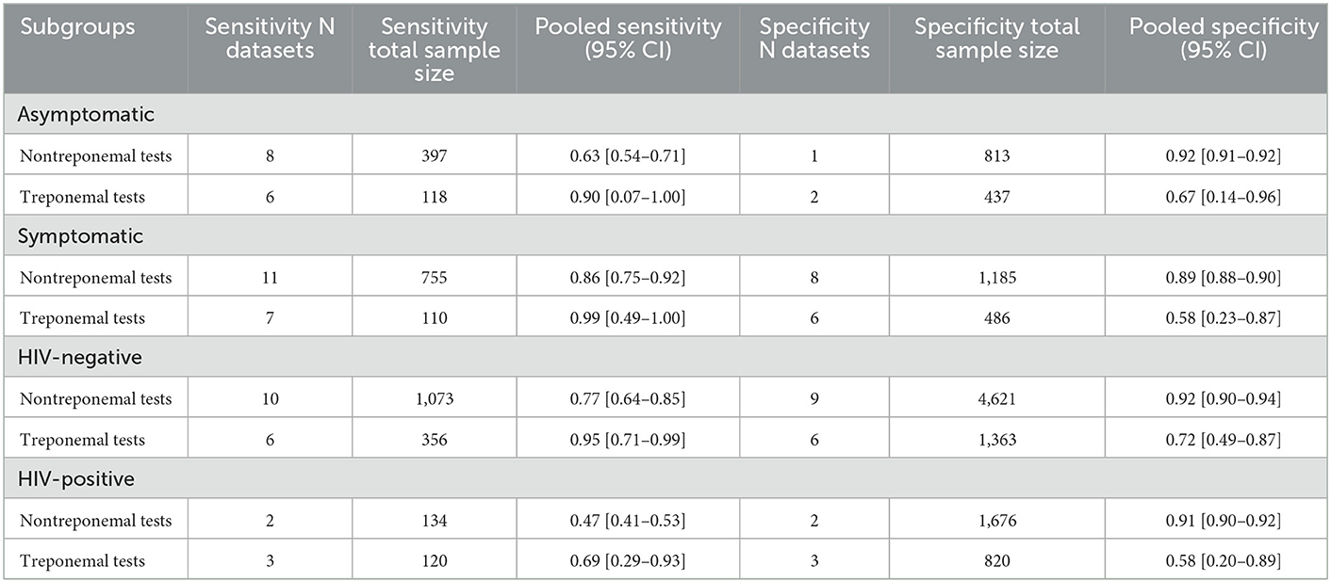1331x582 pixels.
Task: Select the Specificity total sample size header
Action: click(996, 39)
